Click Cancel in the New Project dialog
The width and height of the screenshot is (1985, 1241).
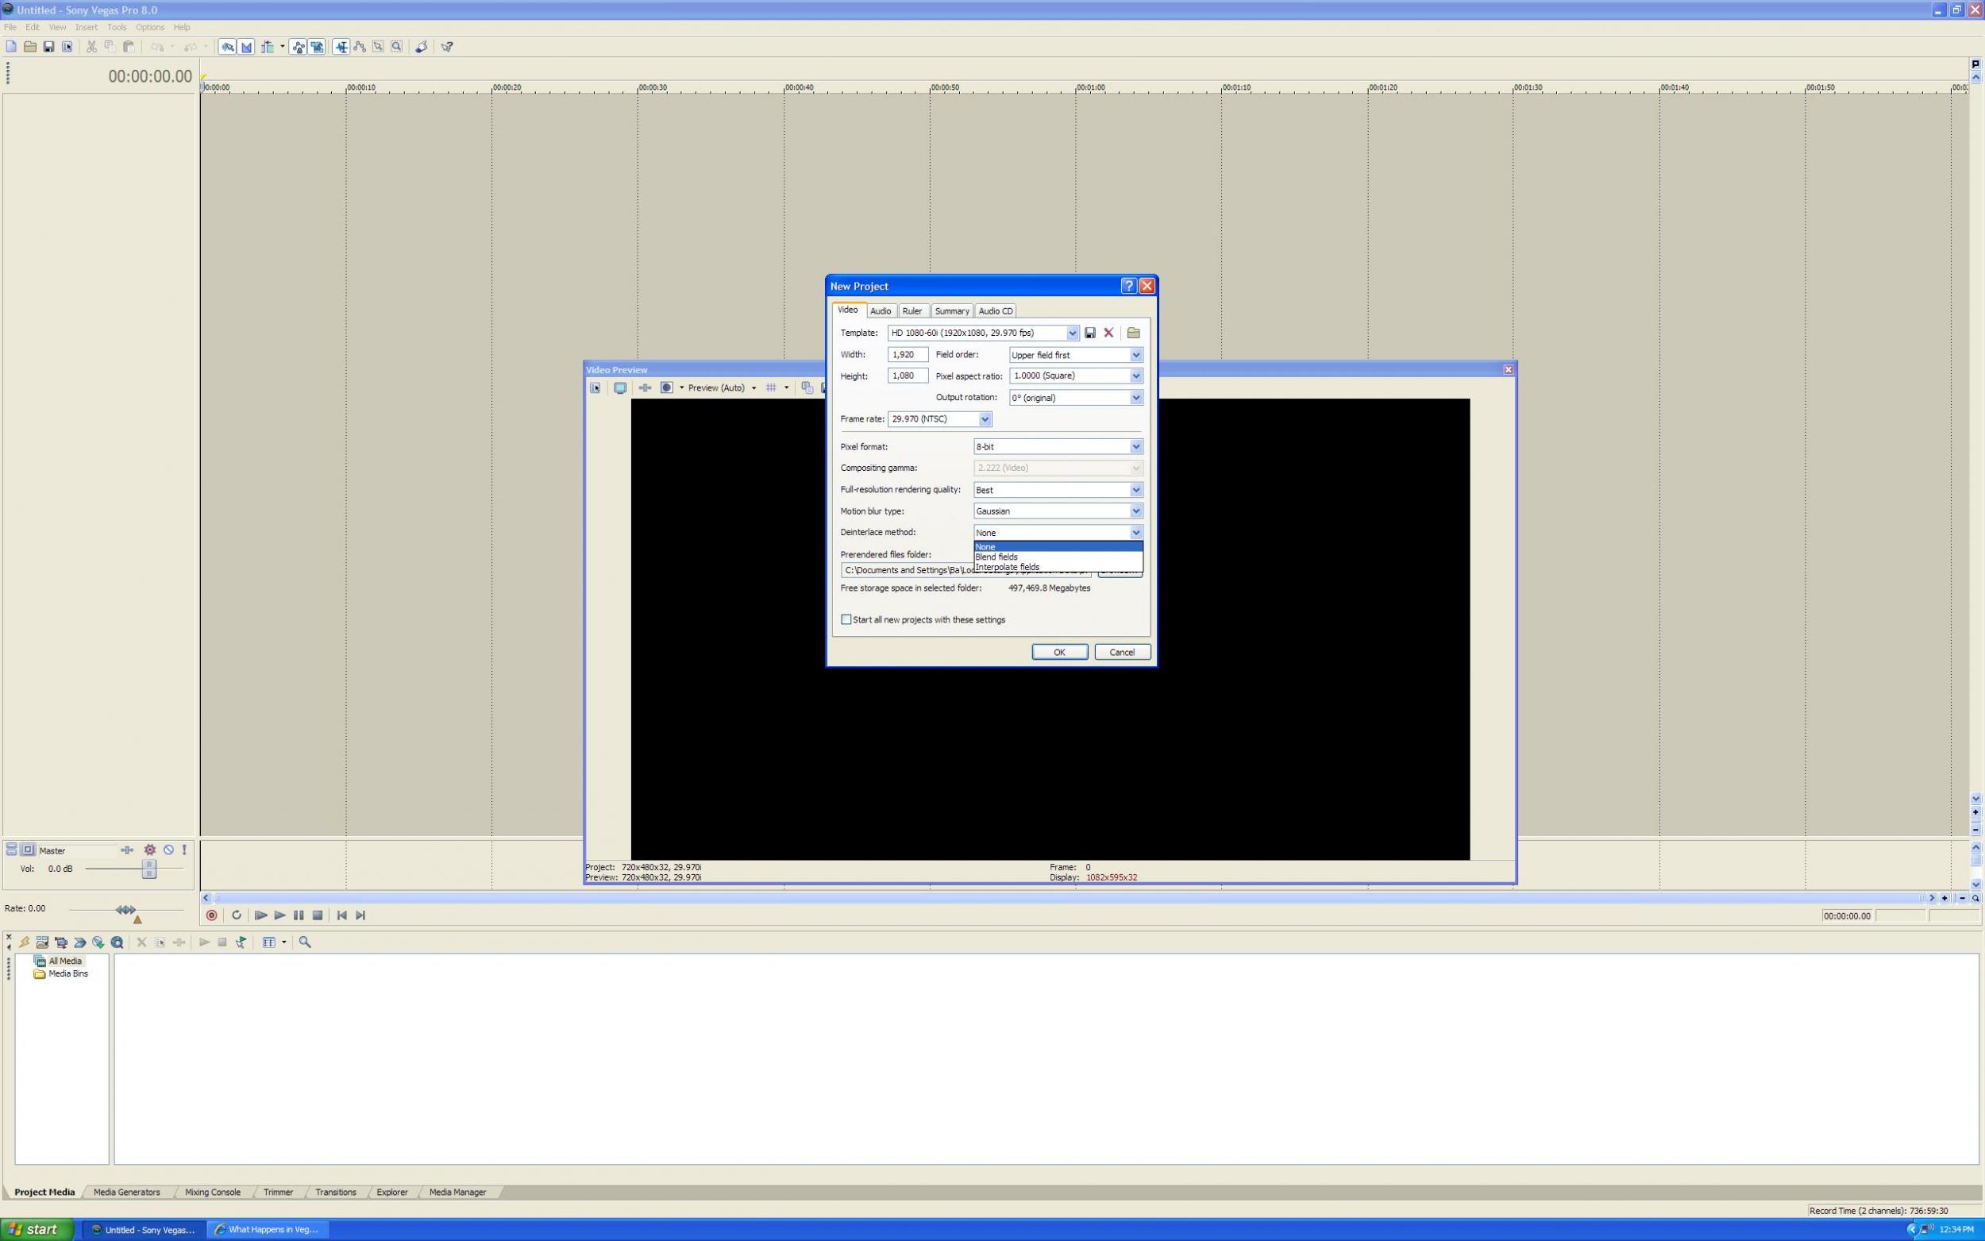click(x=1122, y=652)
